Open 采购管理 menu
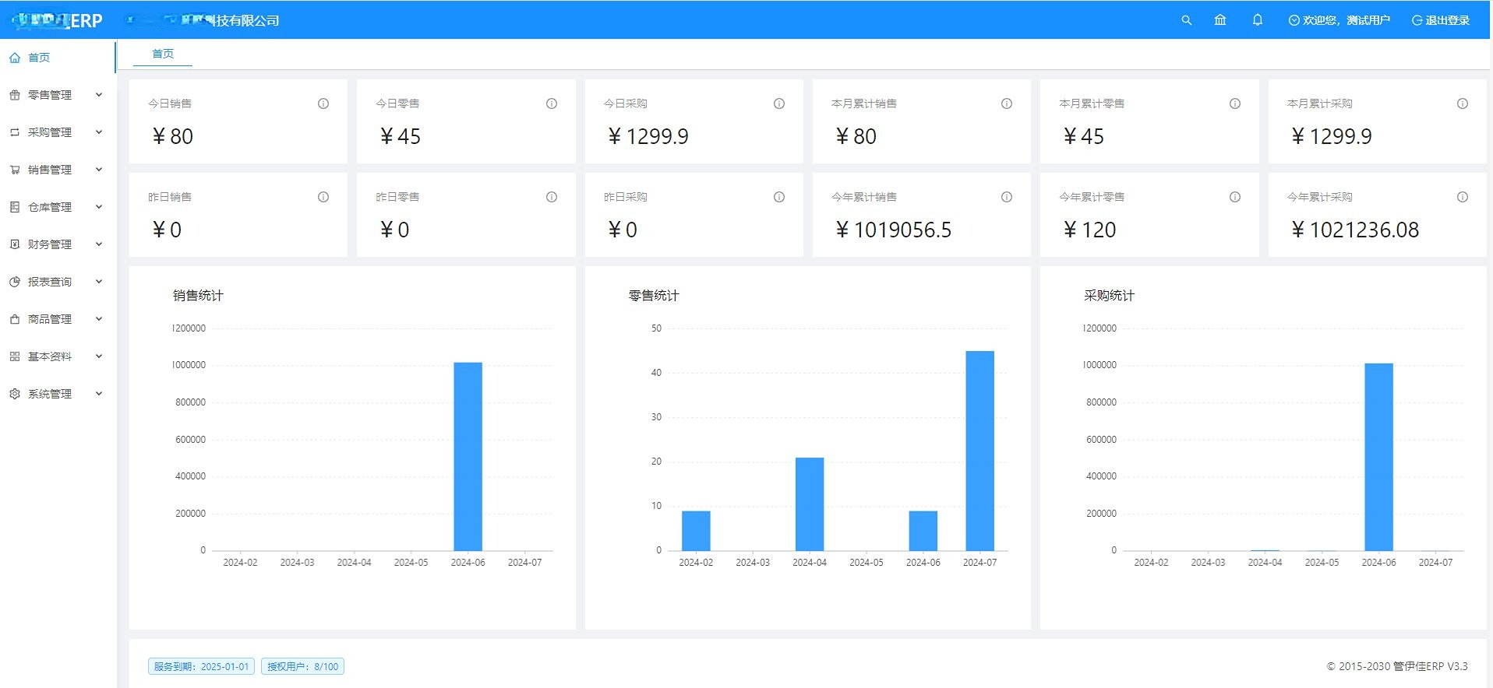 click(58, 132)
